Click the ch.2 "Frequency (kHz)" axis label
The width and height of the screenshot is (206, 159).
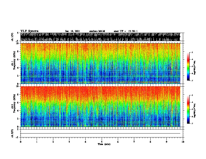[x=14, y=104]
